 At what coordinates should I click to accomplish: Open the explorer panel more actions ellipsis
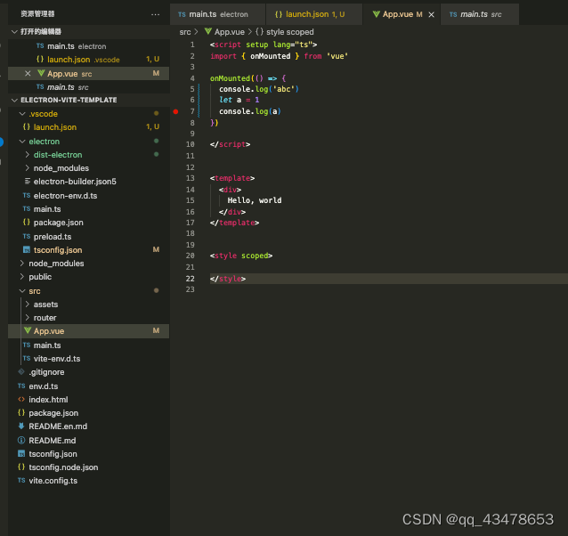click(156, 14)
